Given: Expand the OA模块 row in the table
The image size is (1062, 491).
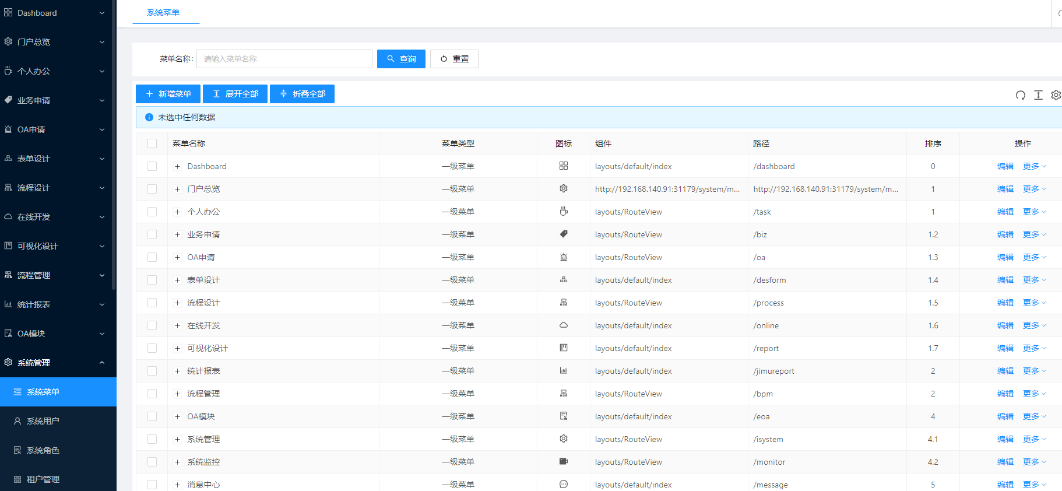Looking at the screenshot, I should click(177, 416).
